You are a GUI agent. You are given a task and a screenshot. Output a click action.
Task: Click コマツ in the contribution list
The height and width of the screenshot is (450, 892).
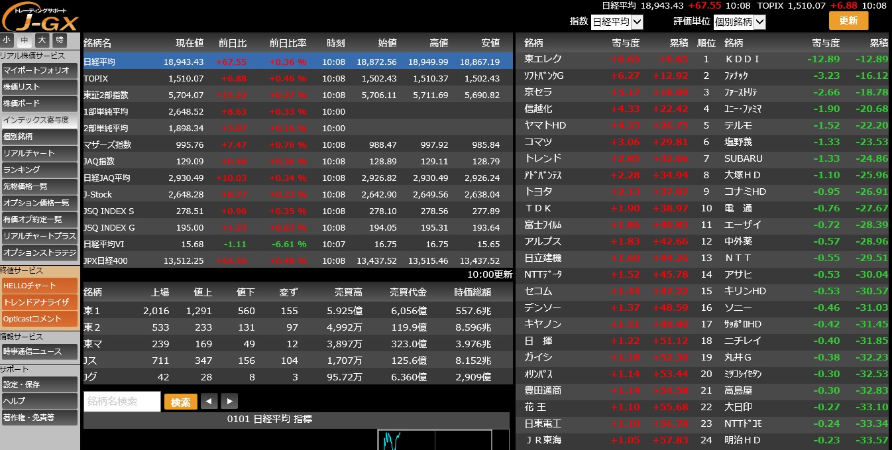(538, 142)
